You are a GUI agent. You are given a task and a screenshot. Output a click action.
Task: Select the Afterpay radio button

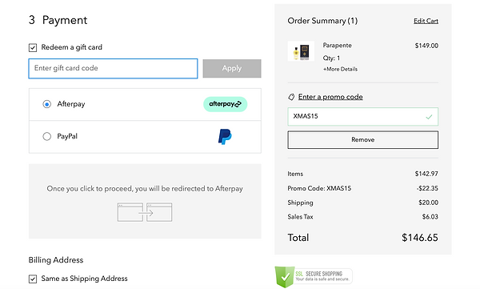[x=47, y=104]
